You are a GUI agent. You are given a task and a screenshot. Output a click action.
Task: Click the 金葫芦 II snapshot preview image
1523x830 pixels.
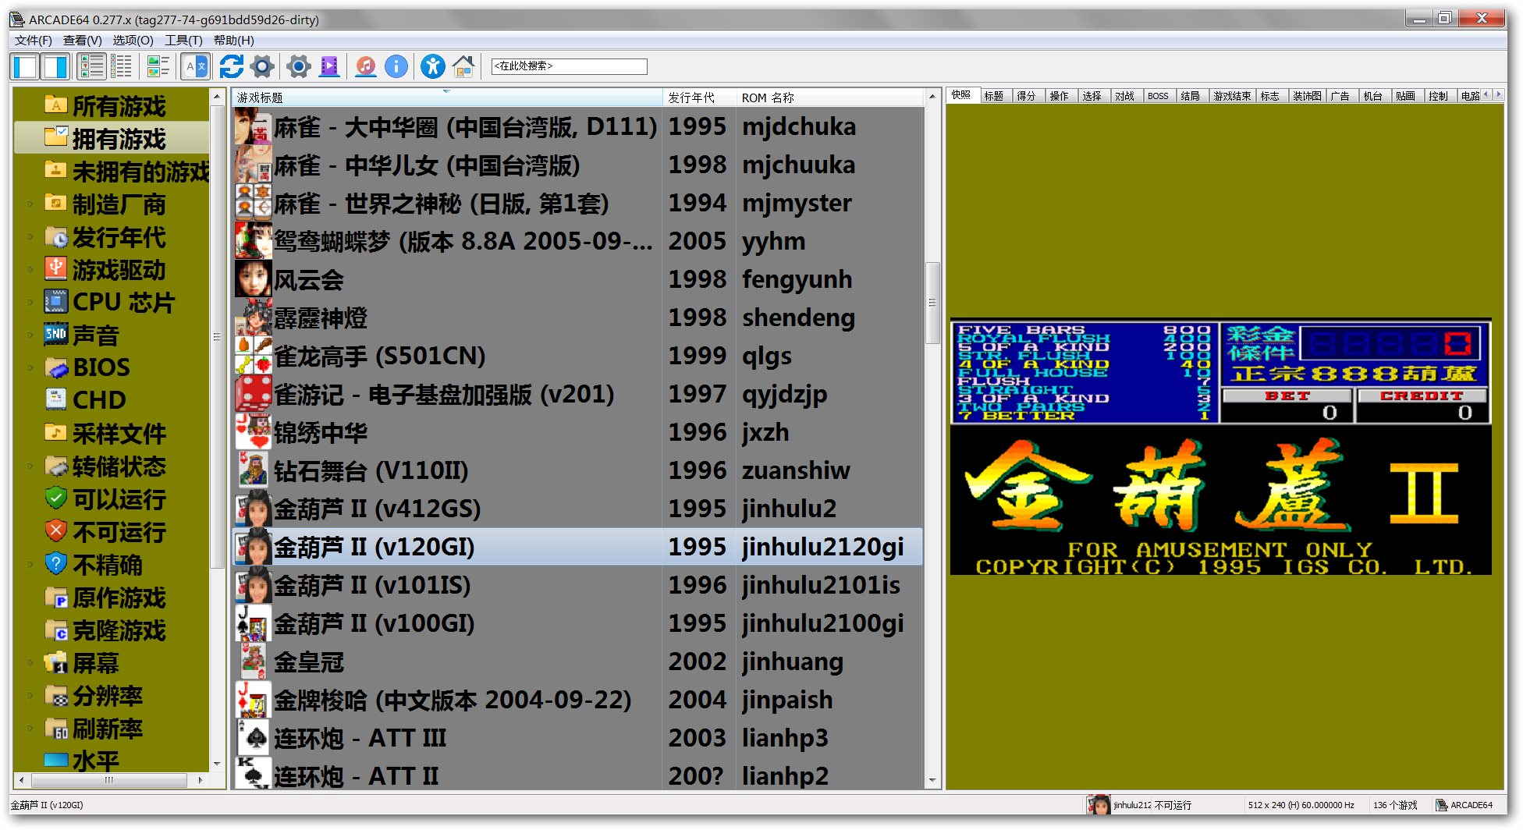[1220, 447]
